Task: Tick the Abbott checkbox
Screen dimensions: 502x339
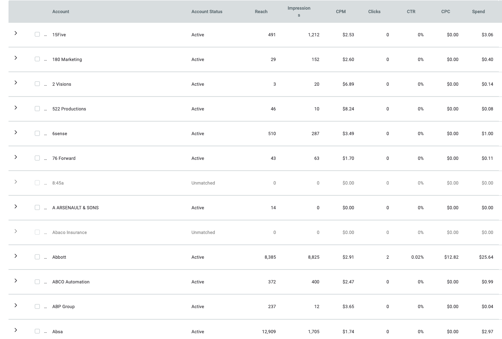Action: coord(37,257)
